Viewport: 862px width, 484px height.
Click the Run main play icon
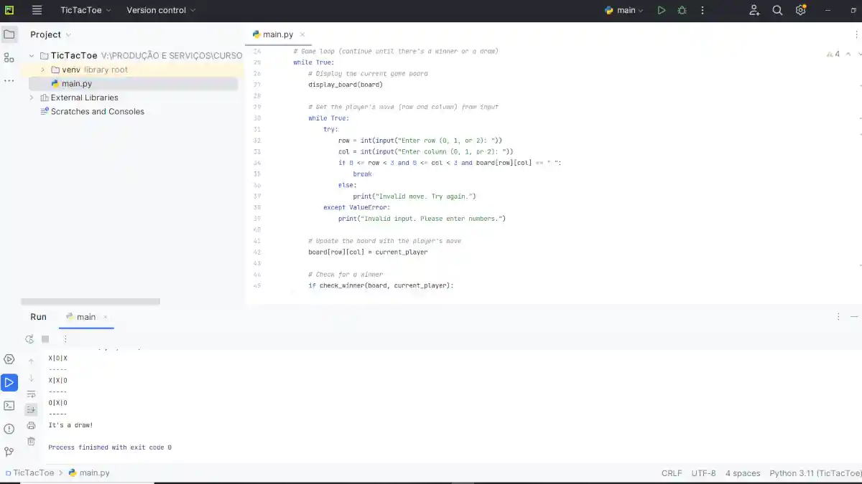tap(661, 10)
